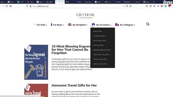Click the purple people icon By Recipient

pos(70,25)
